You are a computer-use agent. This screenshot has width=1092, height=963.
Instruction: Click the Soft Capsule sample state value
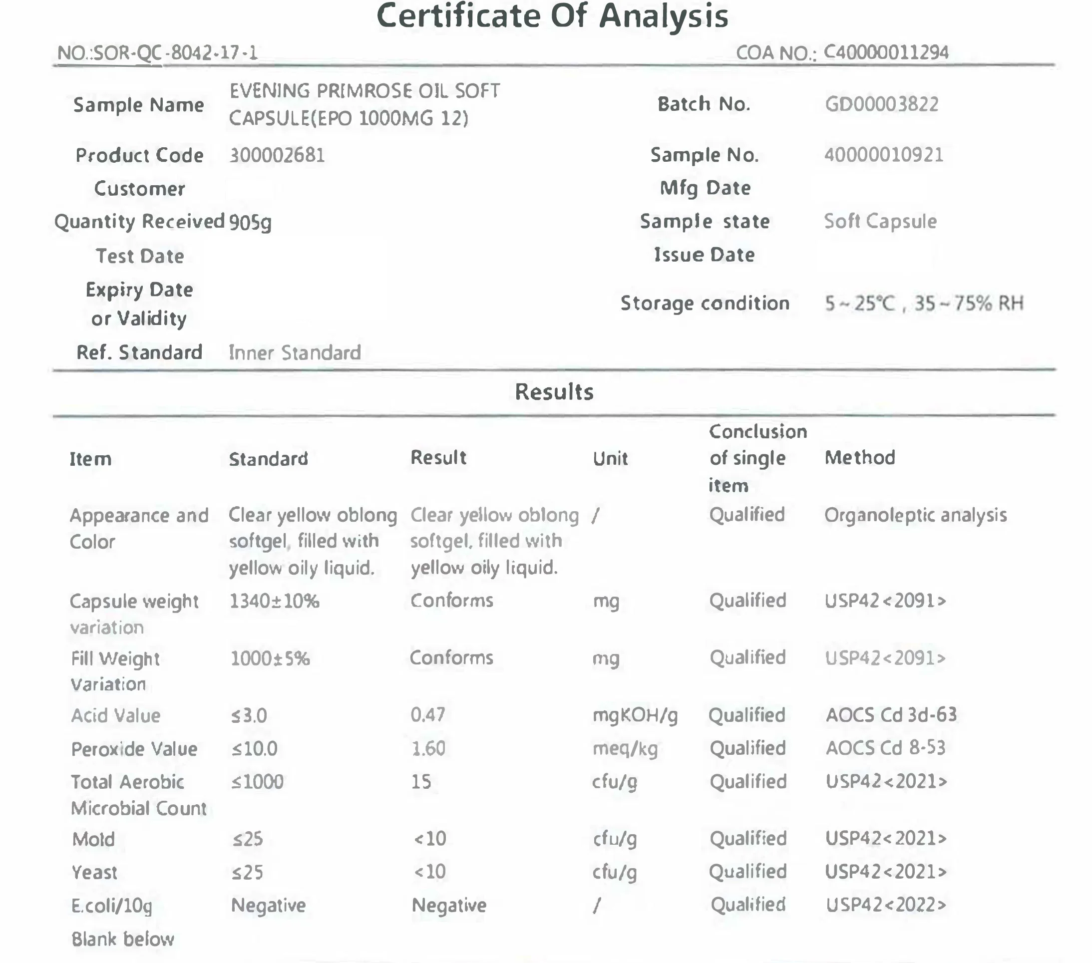[880, 221]
